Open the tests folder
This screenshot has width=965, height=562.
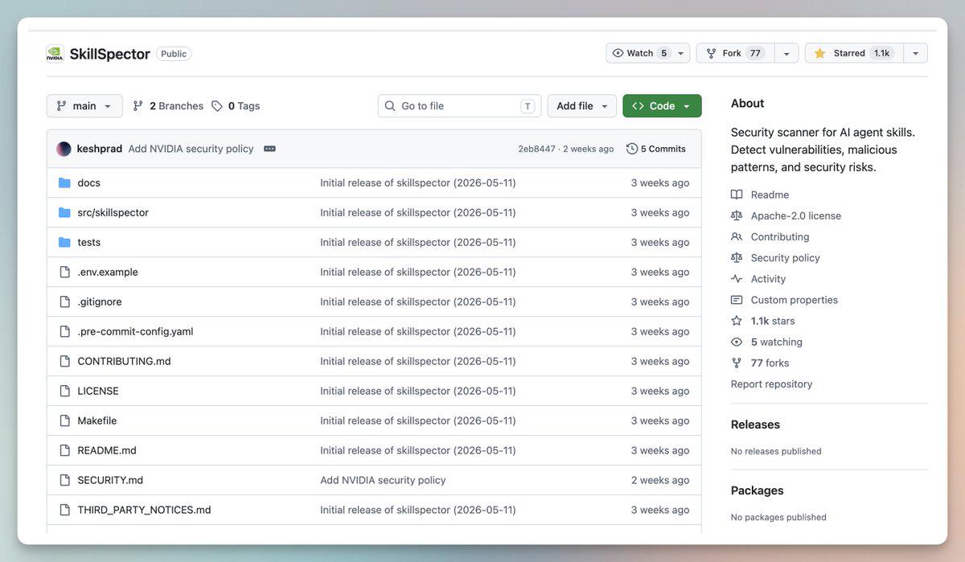click(88, 242)
